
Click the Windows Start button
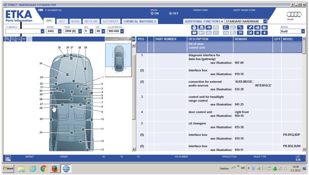[x=8, y=169]
